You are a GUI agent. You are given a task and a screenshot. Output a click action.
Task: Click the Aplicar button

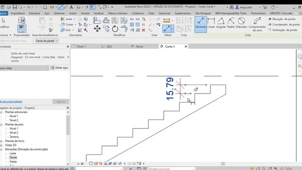(x=61, y=102)
